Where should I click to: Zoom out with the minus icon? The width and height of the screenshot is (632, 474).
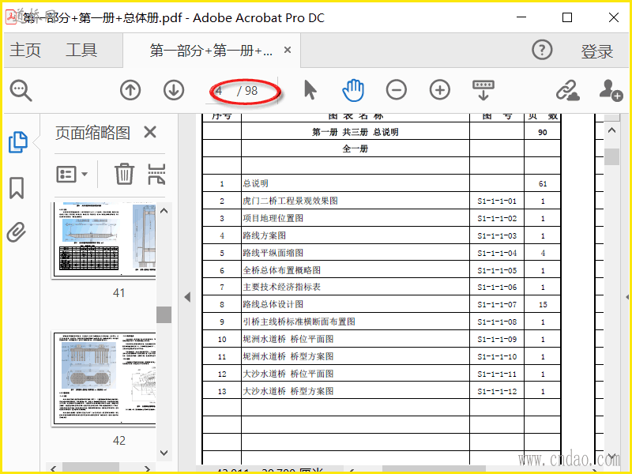click(397, 90)
